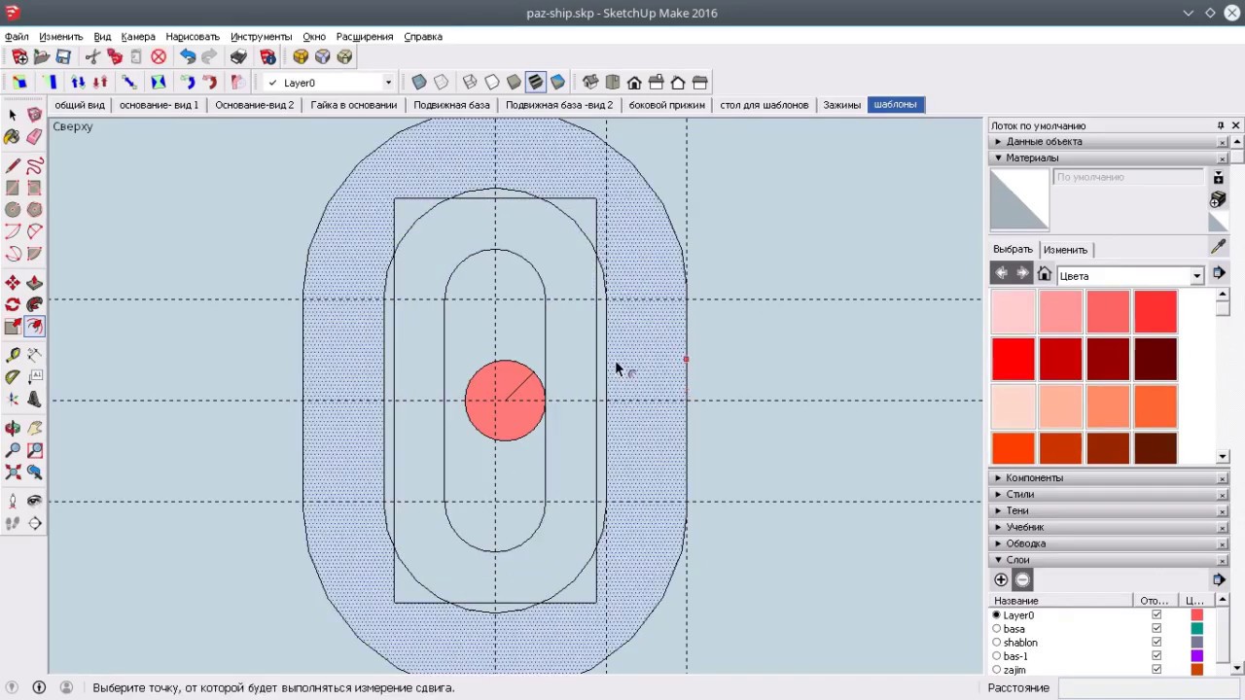
Task: Toggle visibility checkbox for shablon layer
Action: (1156, 643)
